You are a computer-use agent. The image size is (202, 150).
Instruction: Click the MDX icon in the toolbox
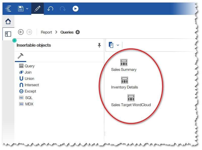21,104
